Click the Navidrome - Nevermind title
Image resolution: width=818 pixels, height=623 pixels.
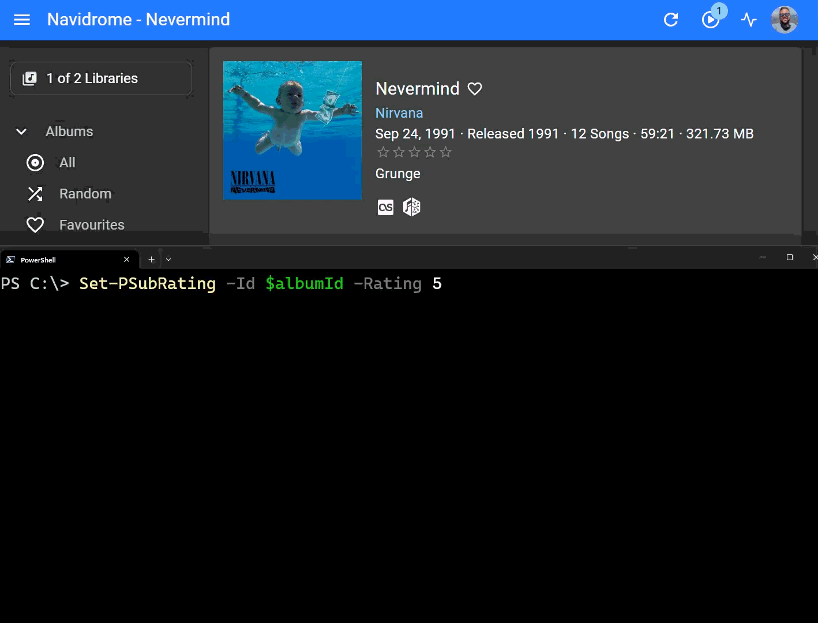[x=138, y=20]
